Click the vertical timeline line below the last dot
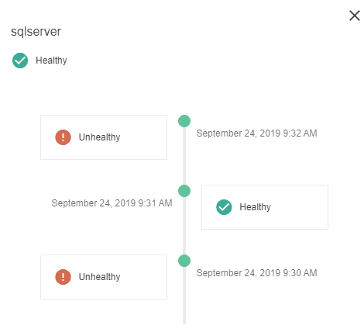The width and height of the screenshot is (364, 329). click(x=184, y=296)
